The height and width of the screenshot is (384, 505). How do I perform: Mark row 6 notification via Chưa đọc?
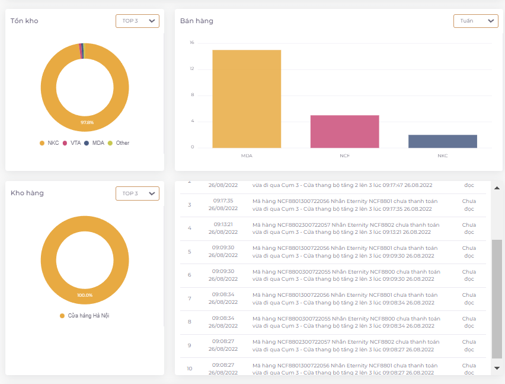point(469,275)
